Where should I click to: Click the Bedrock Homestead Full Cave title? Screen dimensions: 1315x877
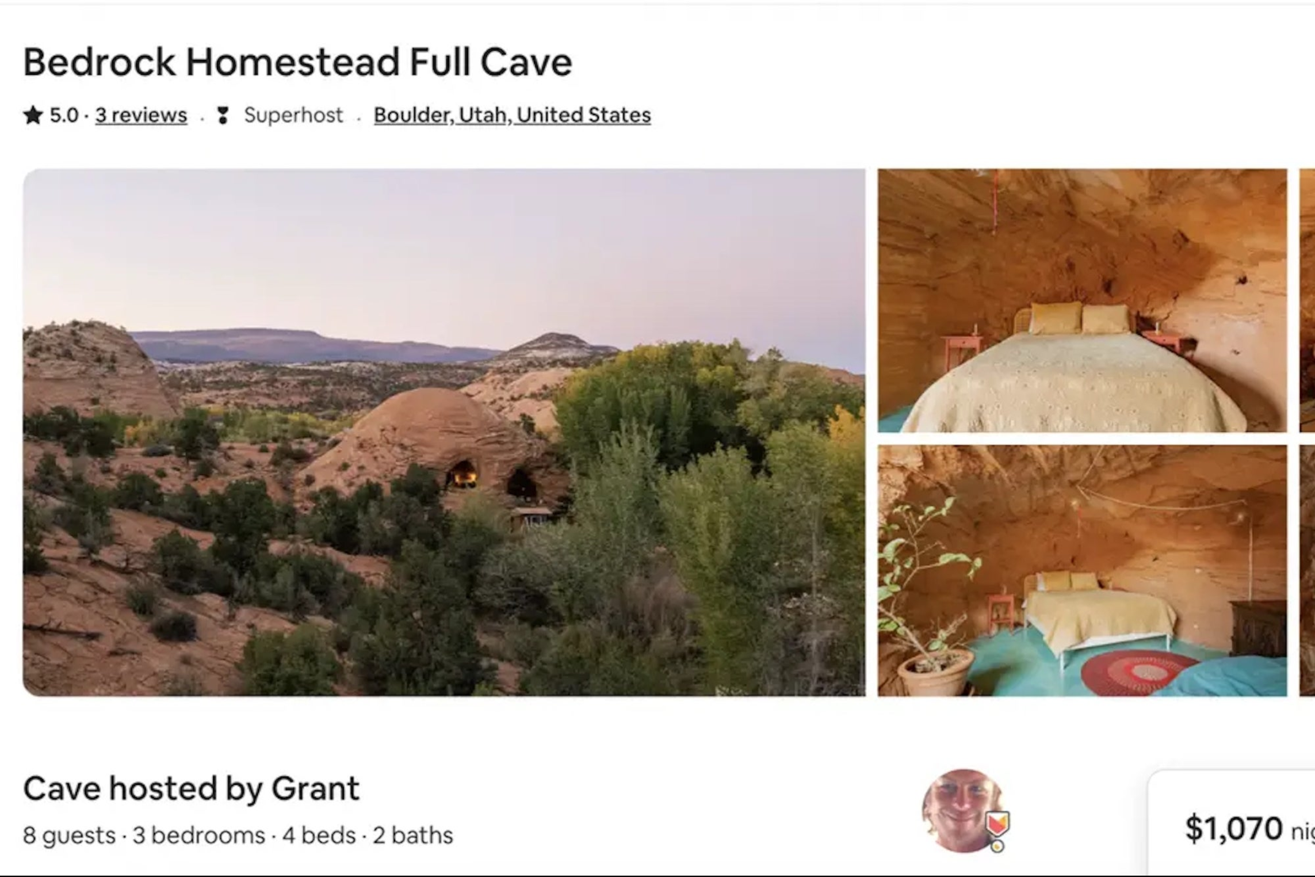pyautogui.click(x=297, y=62)
